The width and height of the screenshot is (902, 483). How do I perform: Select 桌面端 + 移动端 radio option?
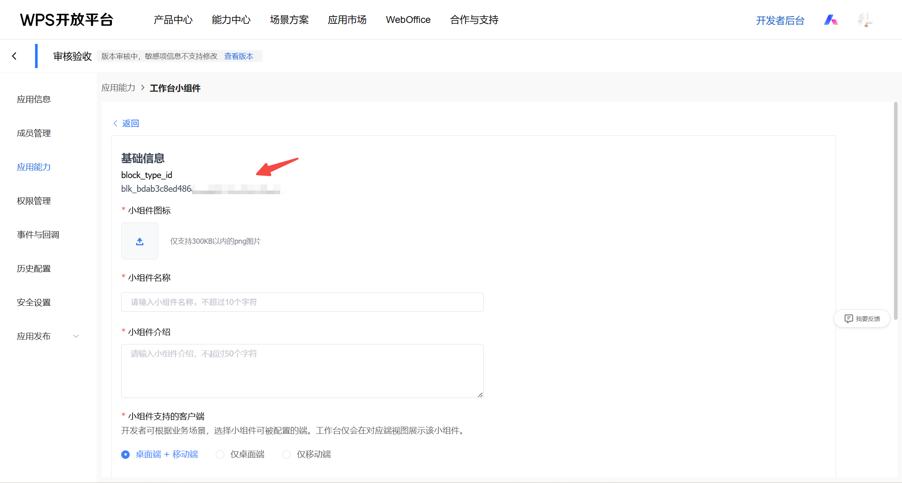pos(126,454)
